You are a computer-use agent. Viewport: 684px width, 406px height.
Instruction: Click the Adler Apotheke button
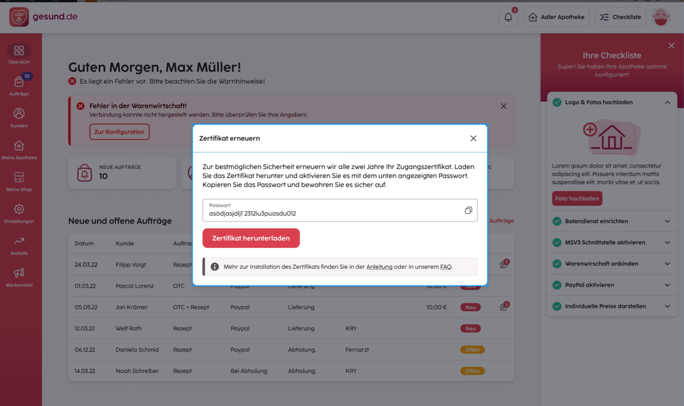556,17
